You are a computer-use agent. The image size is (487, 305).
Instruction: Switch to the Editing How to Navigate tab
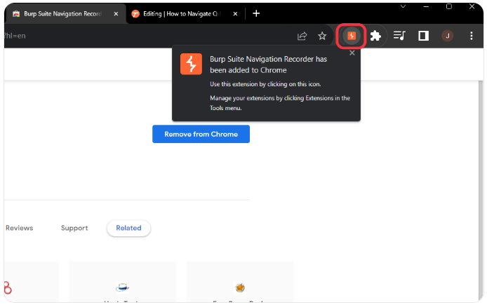tap(185, 14)
